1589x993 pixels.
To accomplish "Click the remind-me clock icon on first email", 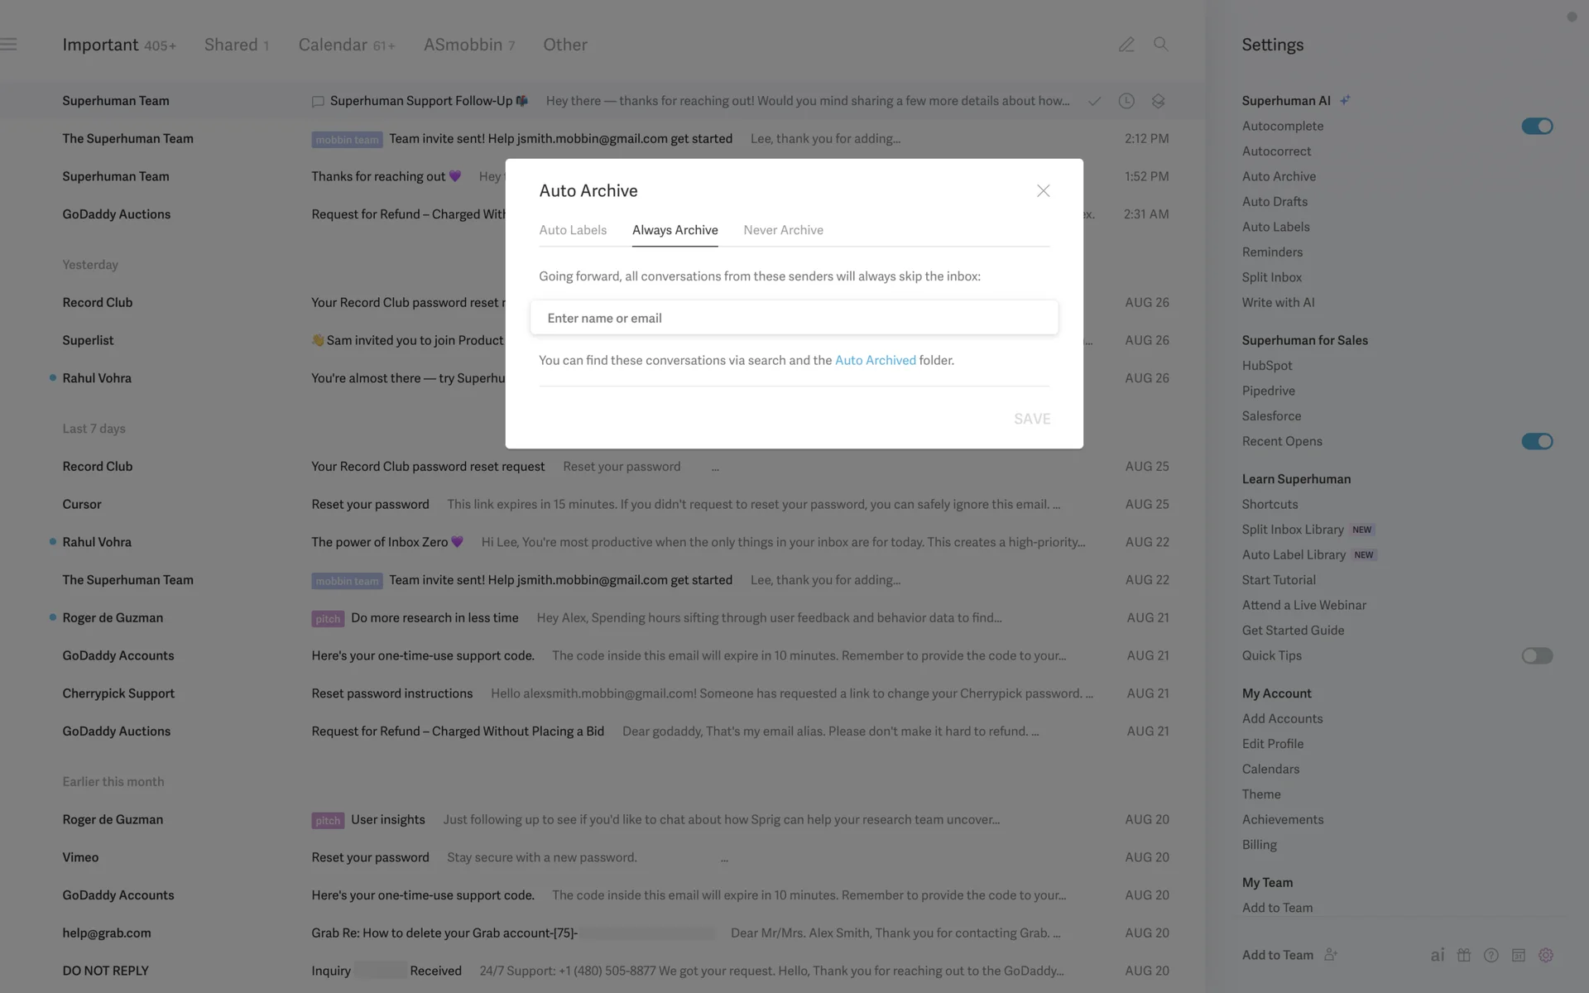I will click(x=1126, y=101).
